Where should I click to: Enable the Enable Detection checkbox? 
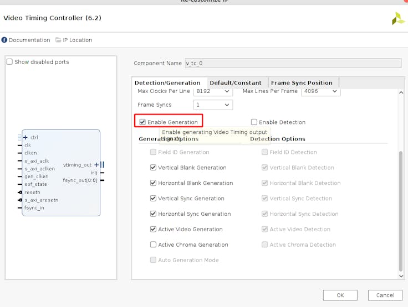tap(254, 122)
